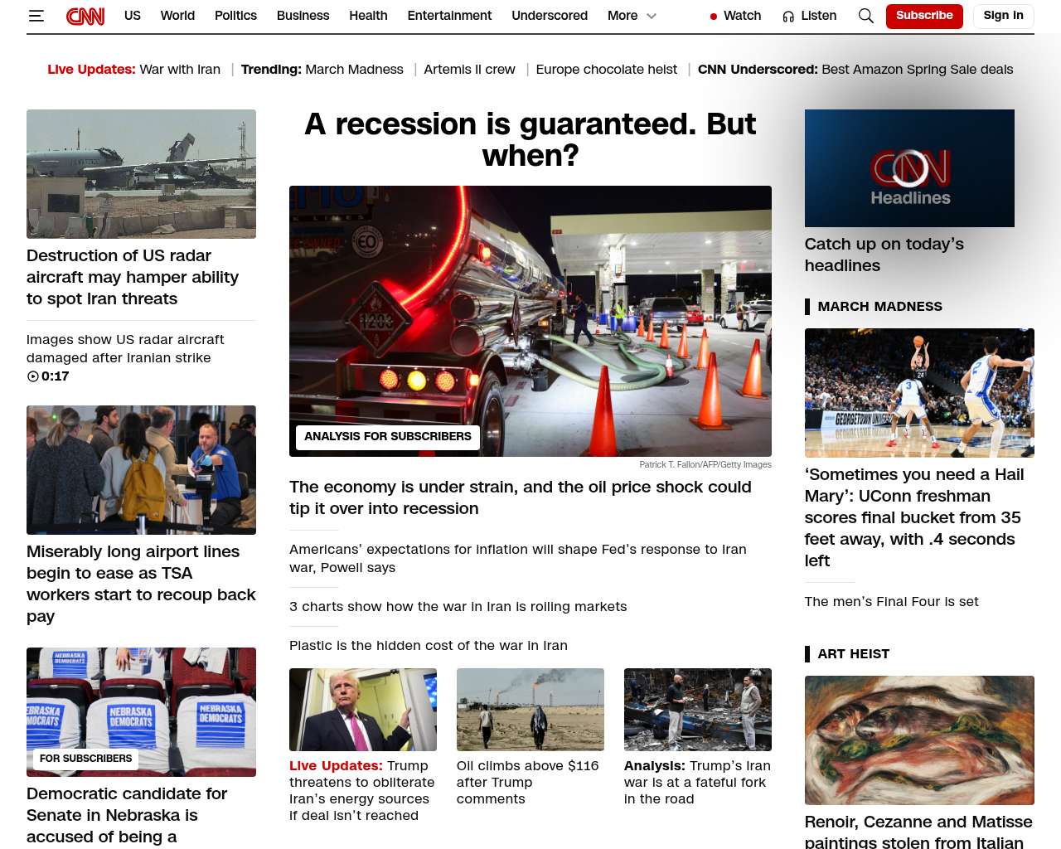Open Live Updates: War with Iran
This screenshot has height=849, width=1061.
[x=134, y=70]
